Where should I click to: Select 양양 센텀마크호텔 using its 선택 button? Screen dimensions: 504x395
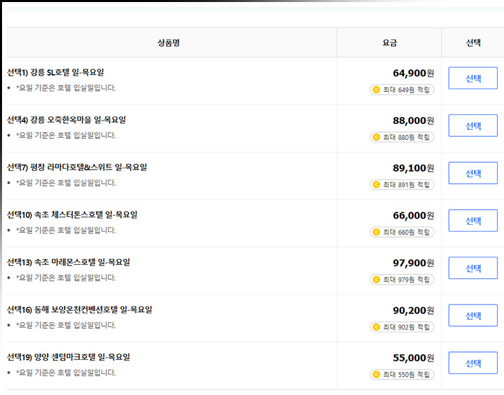473,363
